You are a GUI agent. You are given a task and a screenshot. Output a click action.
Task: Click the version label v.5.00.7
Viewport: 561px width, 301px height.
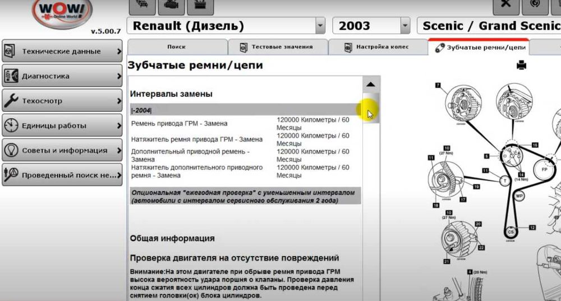[x=106, y=31]
